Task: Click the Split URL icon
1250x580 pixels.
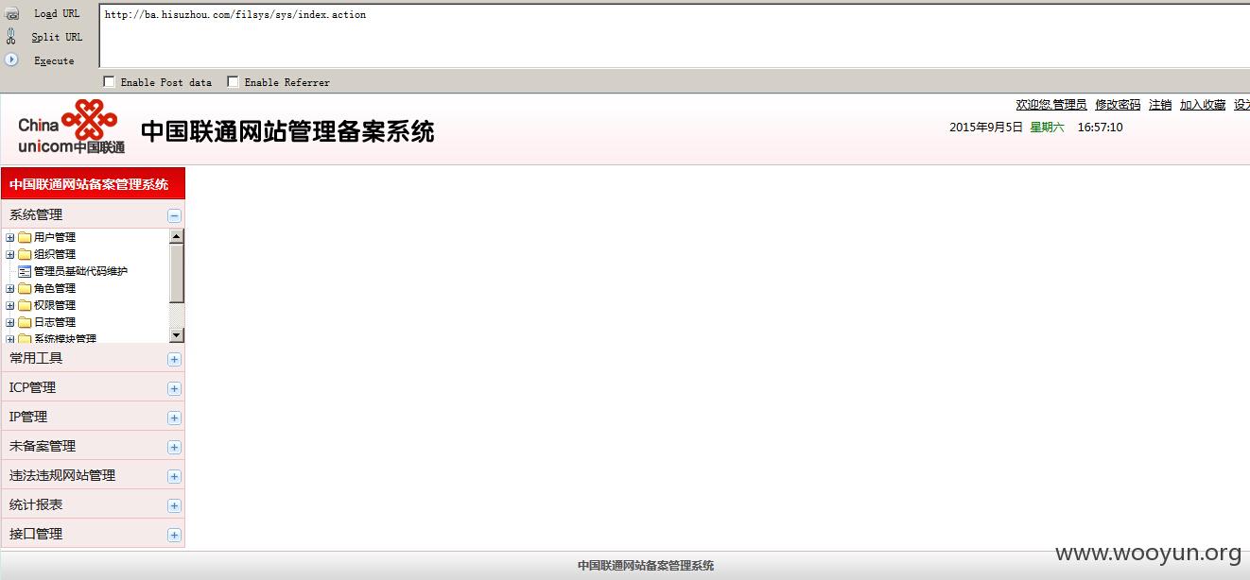Action: coord(11,37)
